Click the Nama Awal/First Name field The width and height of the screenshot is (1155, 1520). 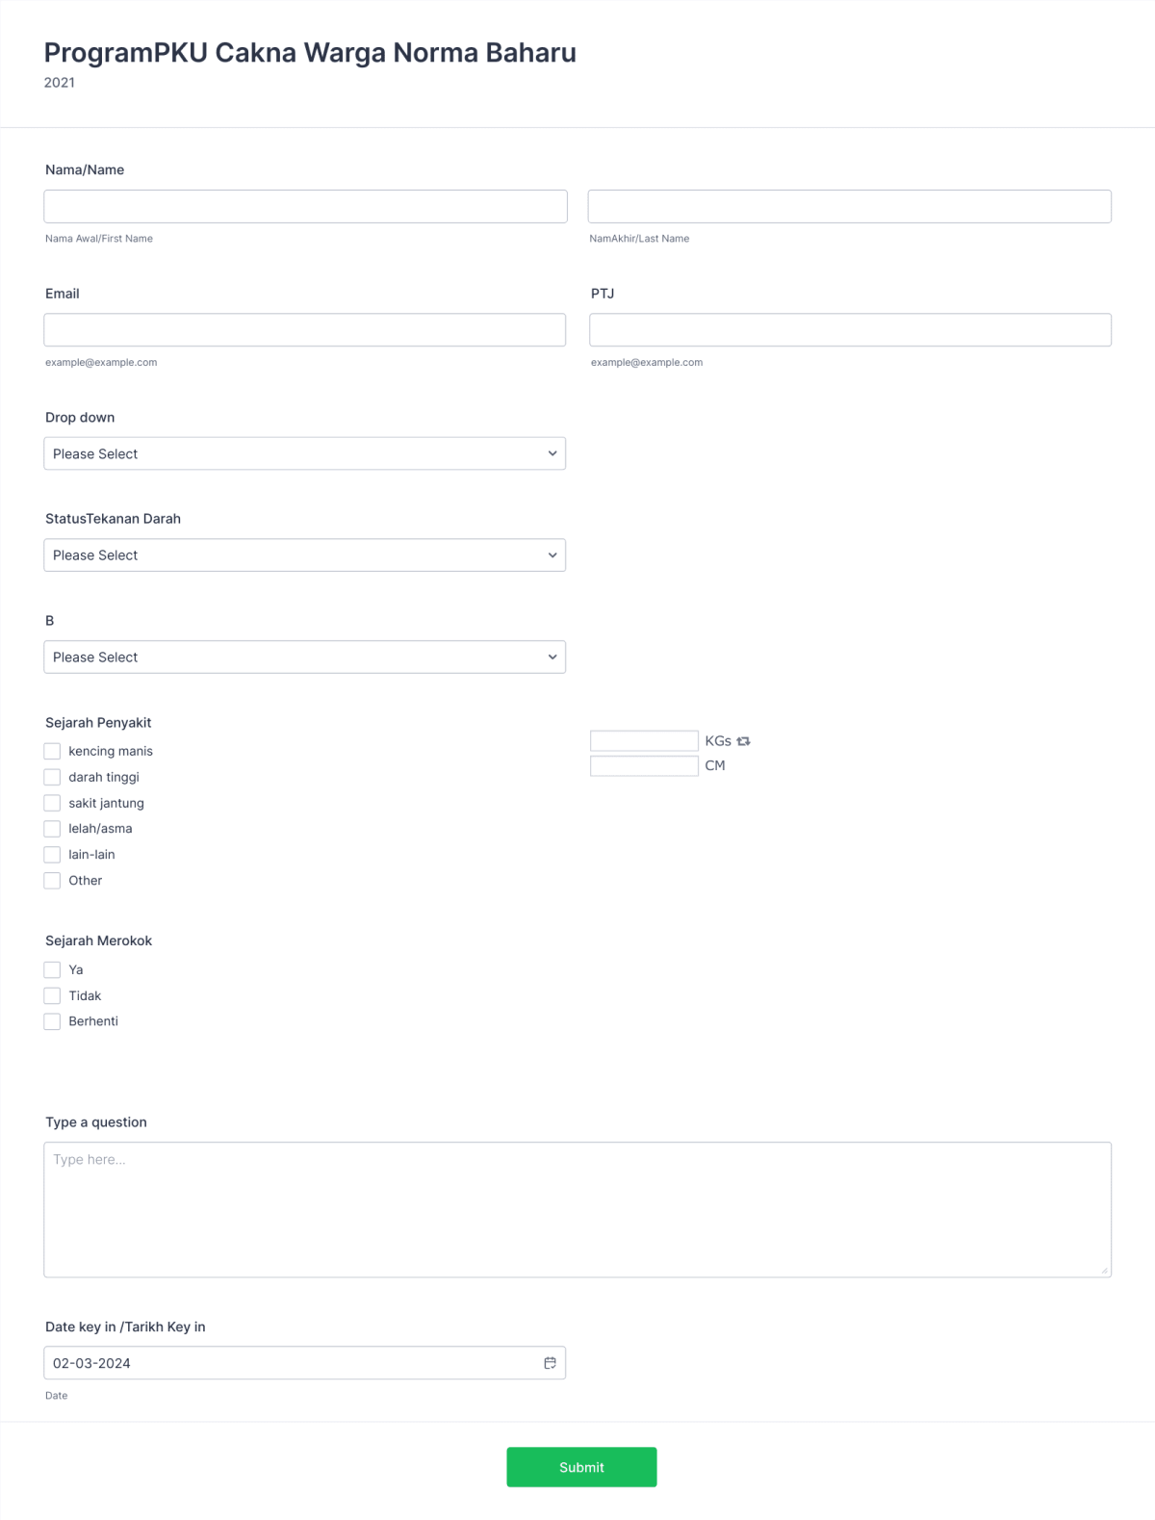304,206
